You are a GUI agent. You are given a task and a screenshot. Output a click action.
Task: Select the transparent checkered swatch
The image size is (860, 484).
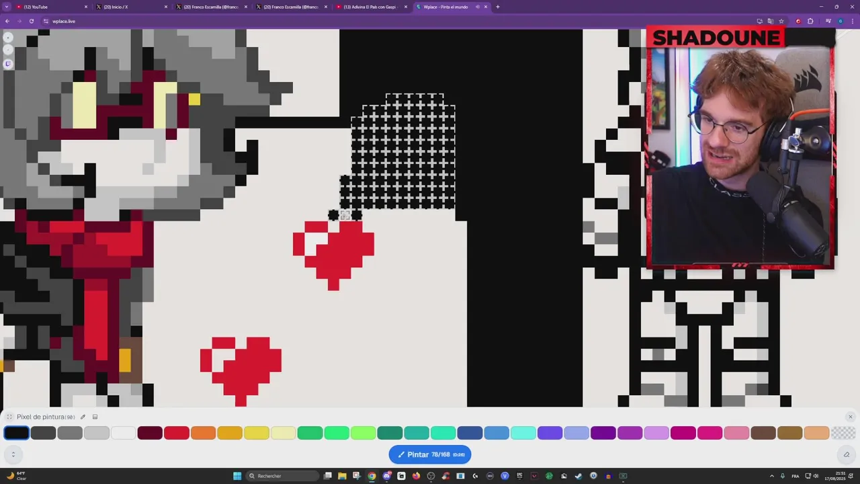tap(843, 433)
